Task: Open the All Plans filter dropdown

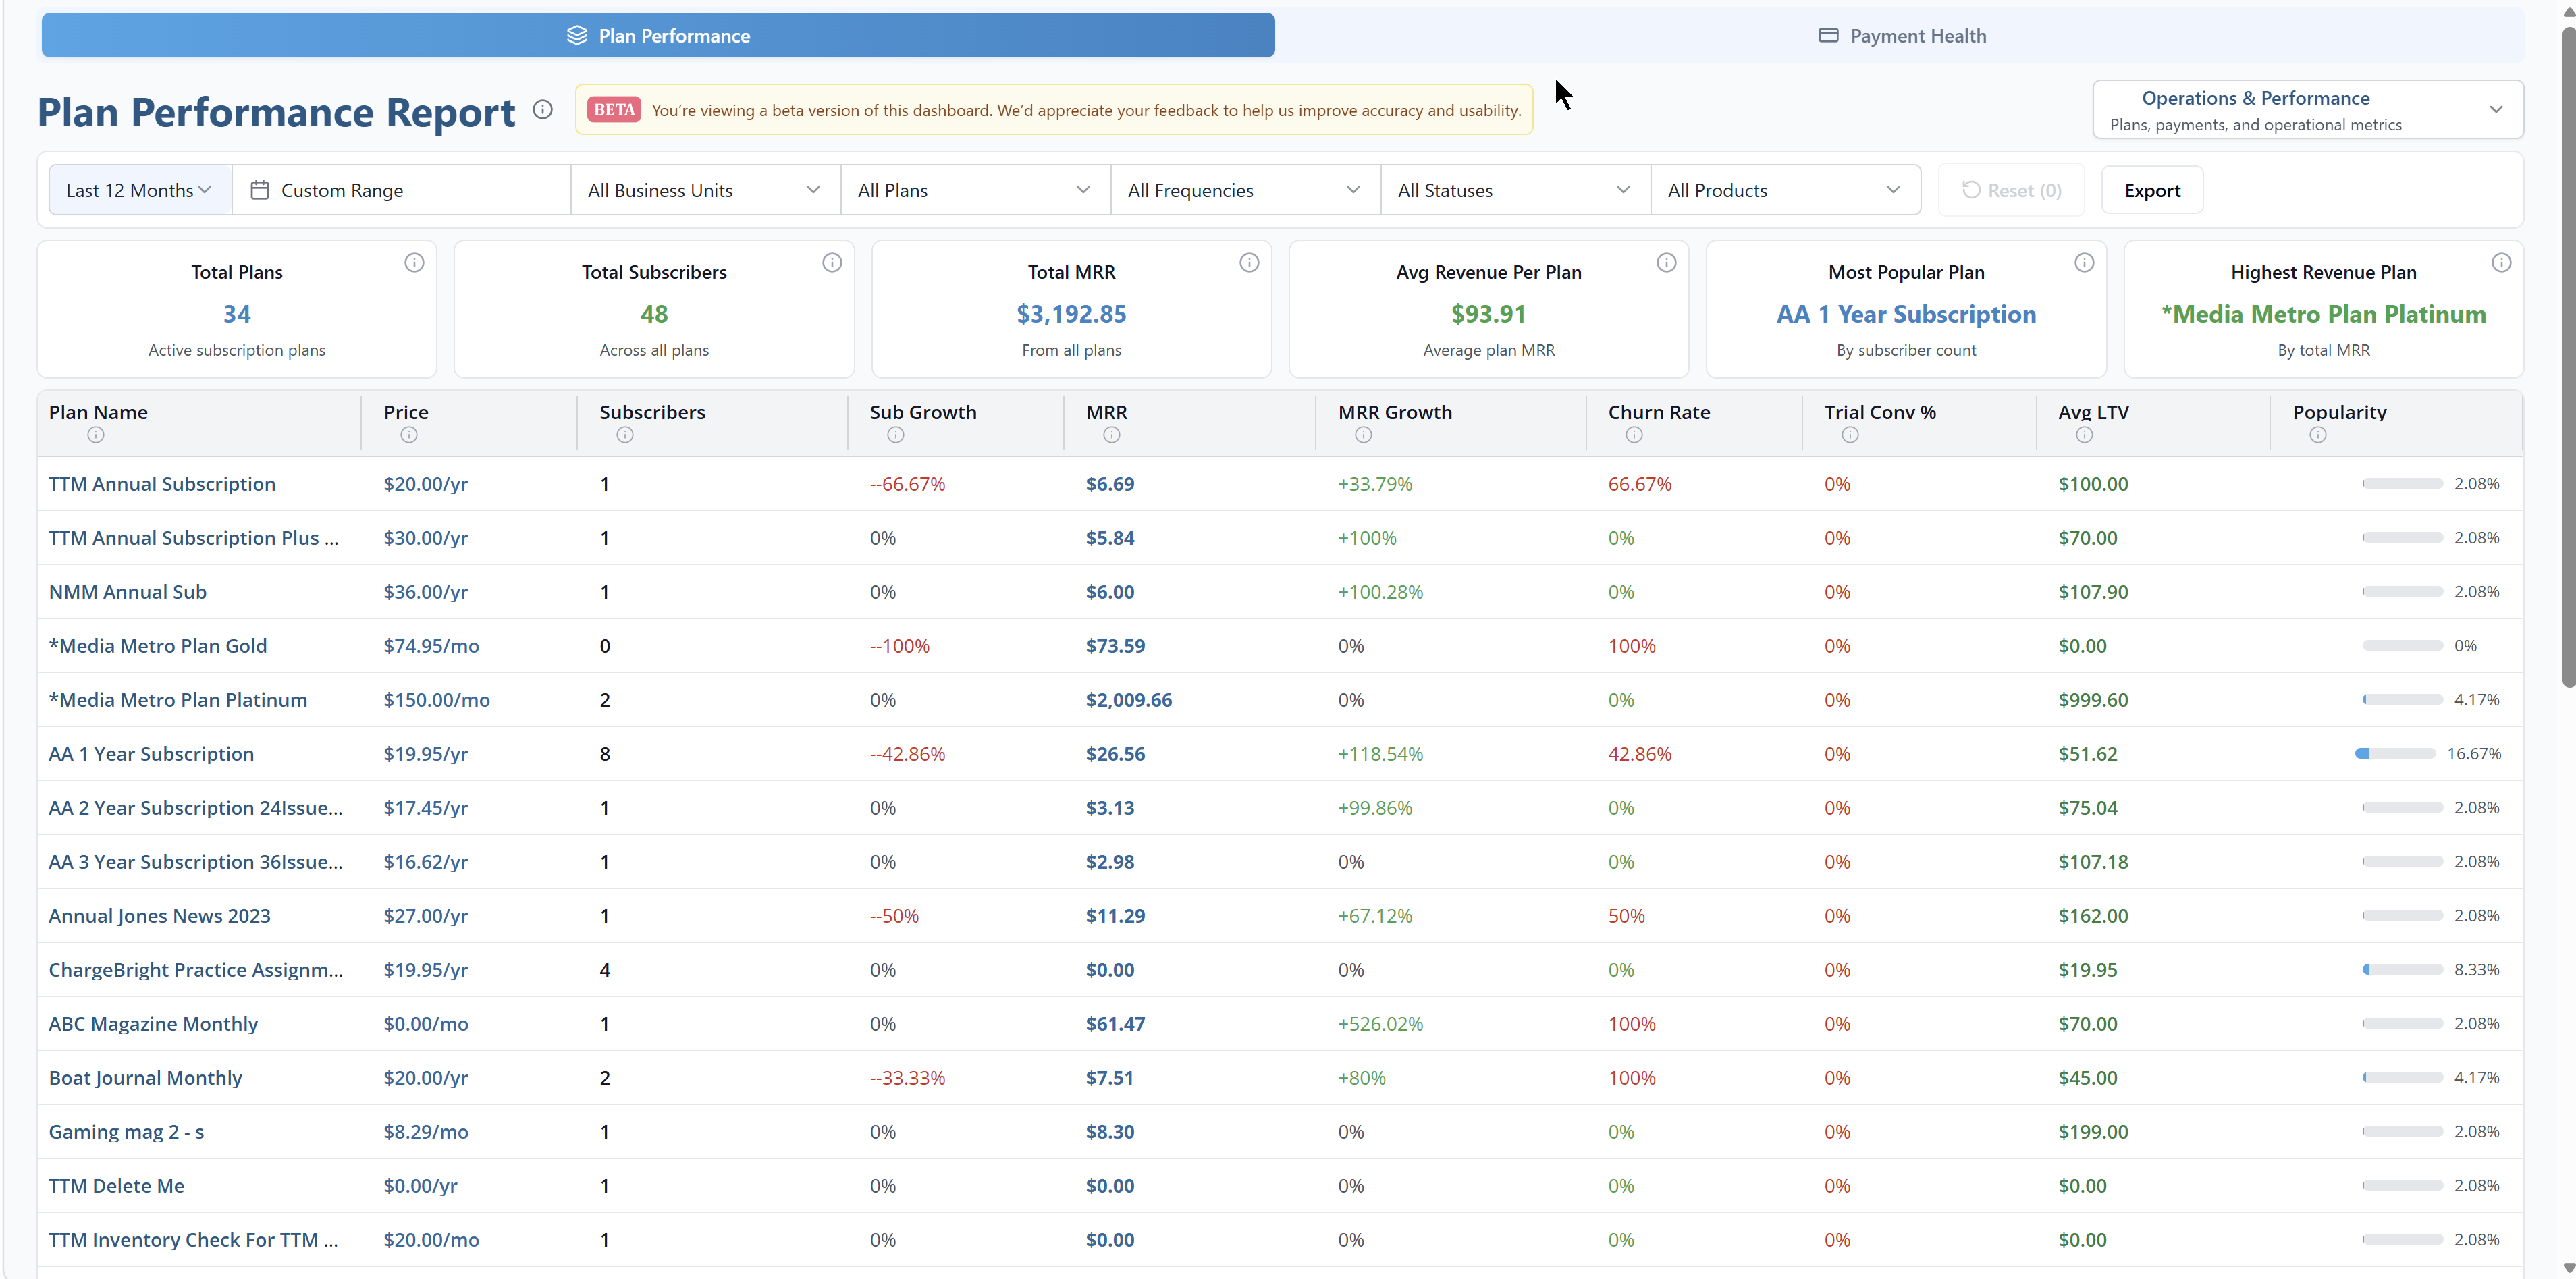Action: (x=975, y=190)
